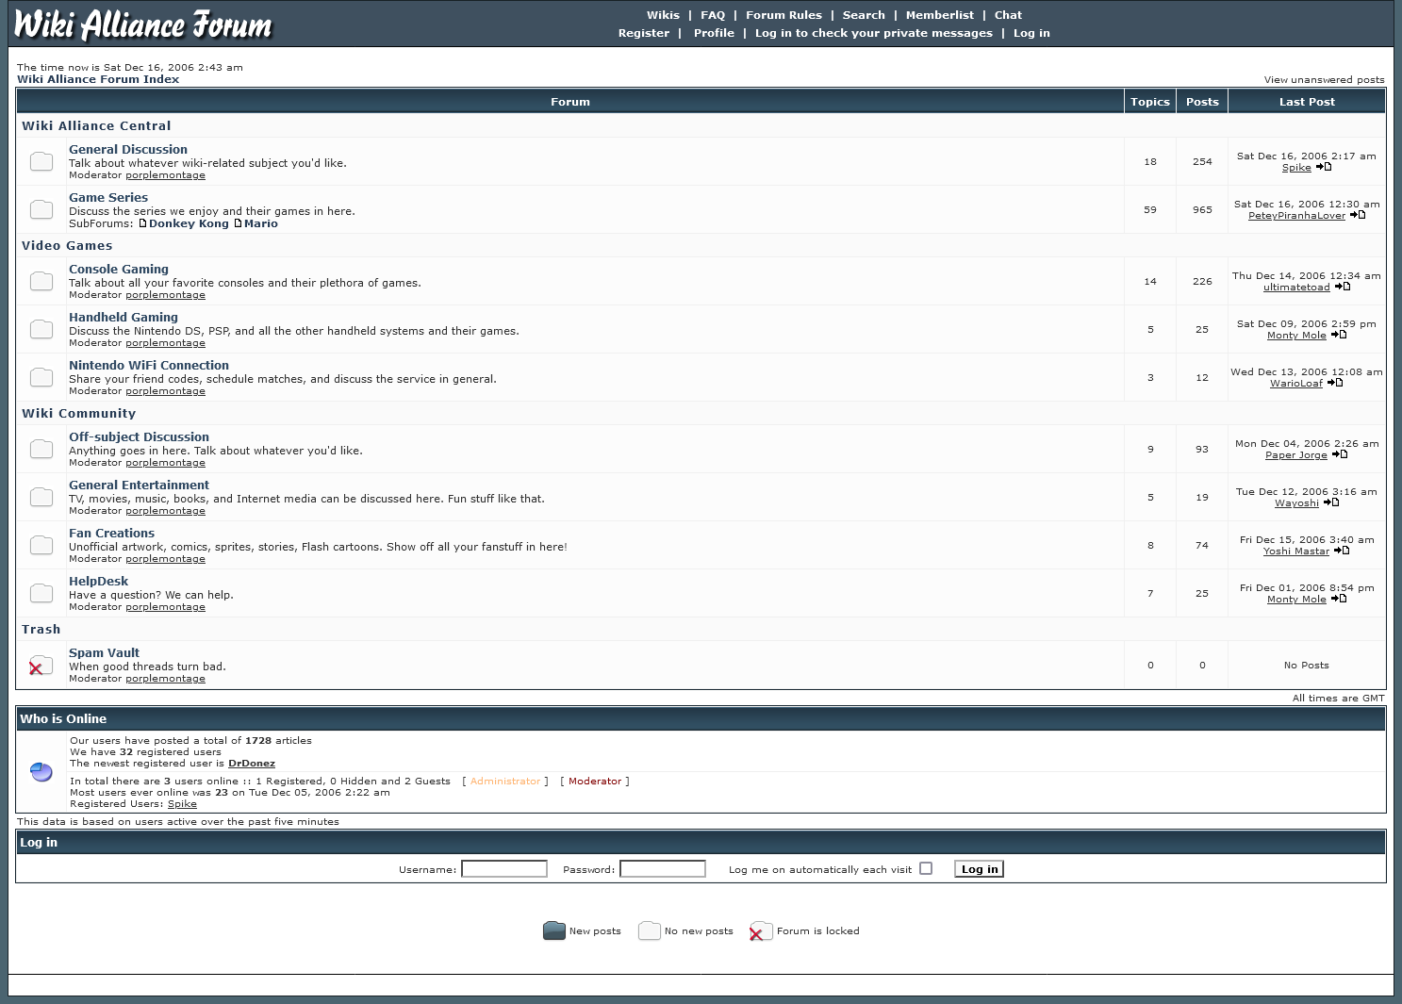
Task: Open the Nintendo WiFi Connection forum
Action: point(149,365)
